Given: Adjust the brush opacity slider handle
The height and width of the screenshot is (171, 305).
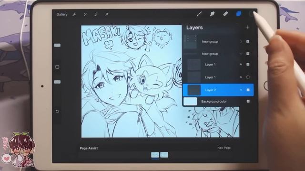Looking at the screenshot, I should (57, 82).
